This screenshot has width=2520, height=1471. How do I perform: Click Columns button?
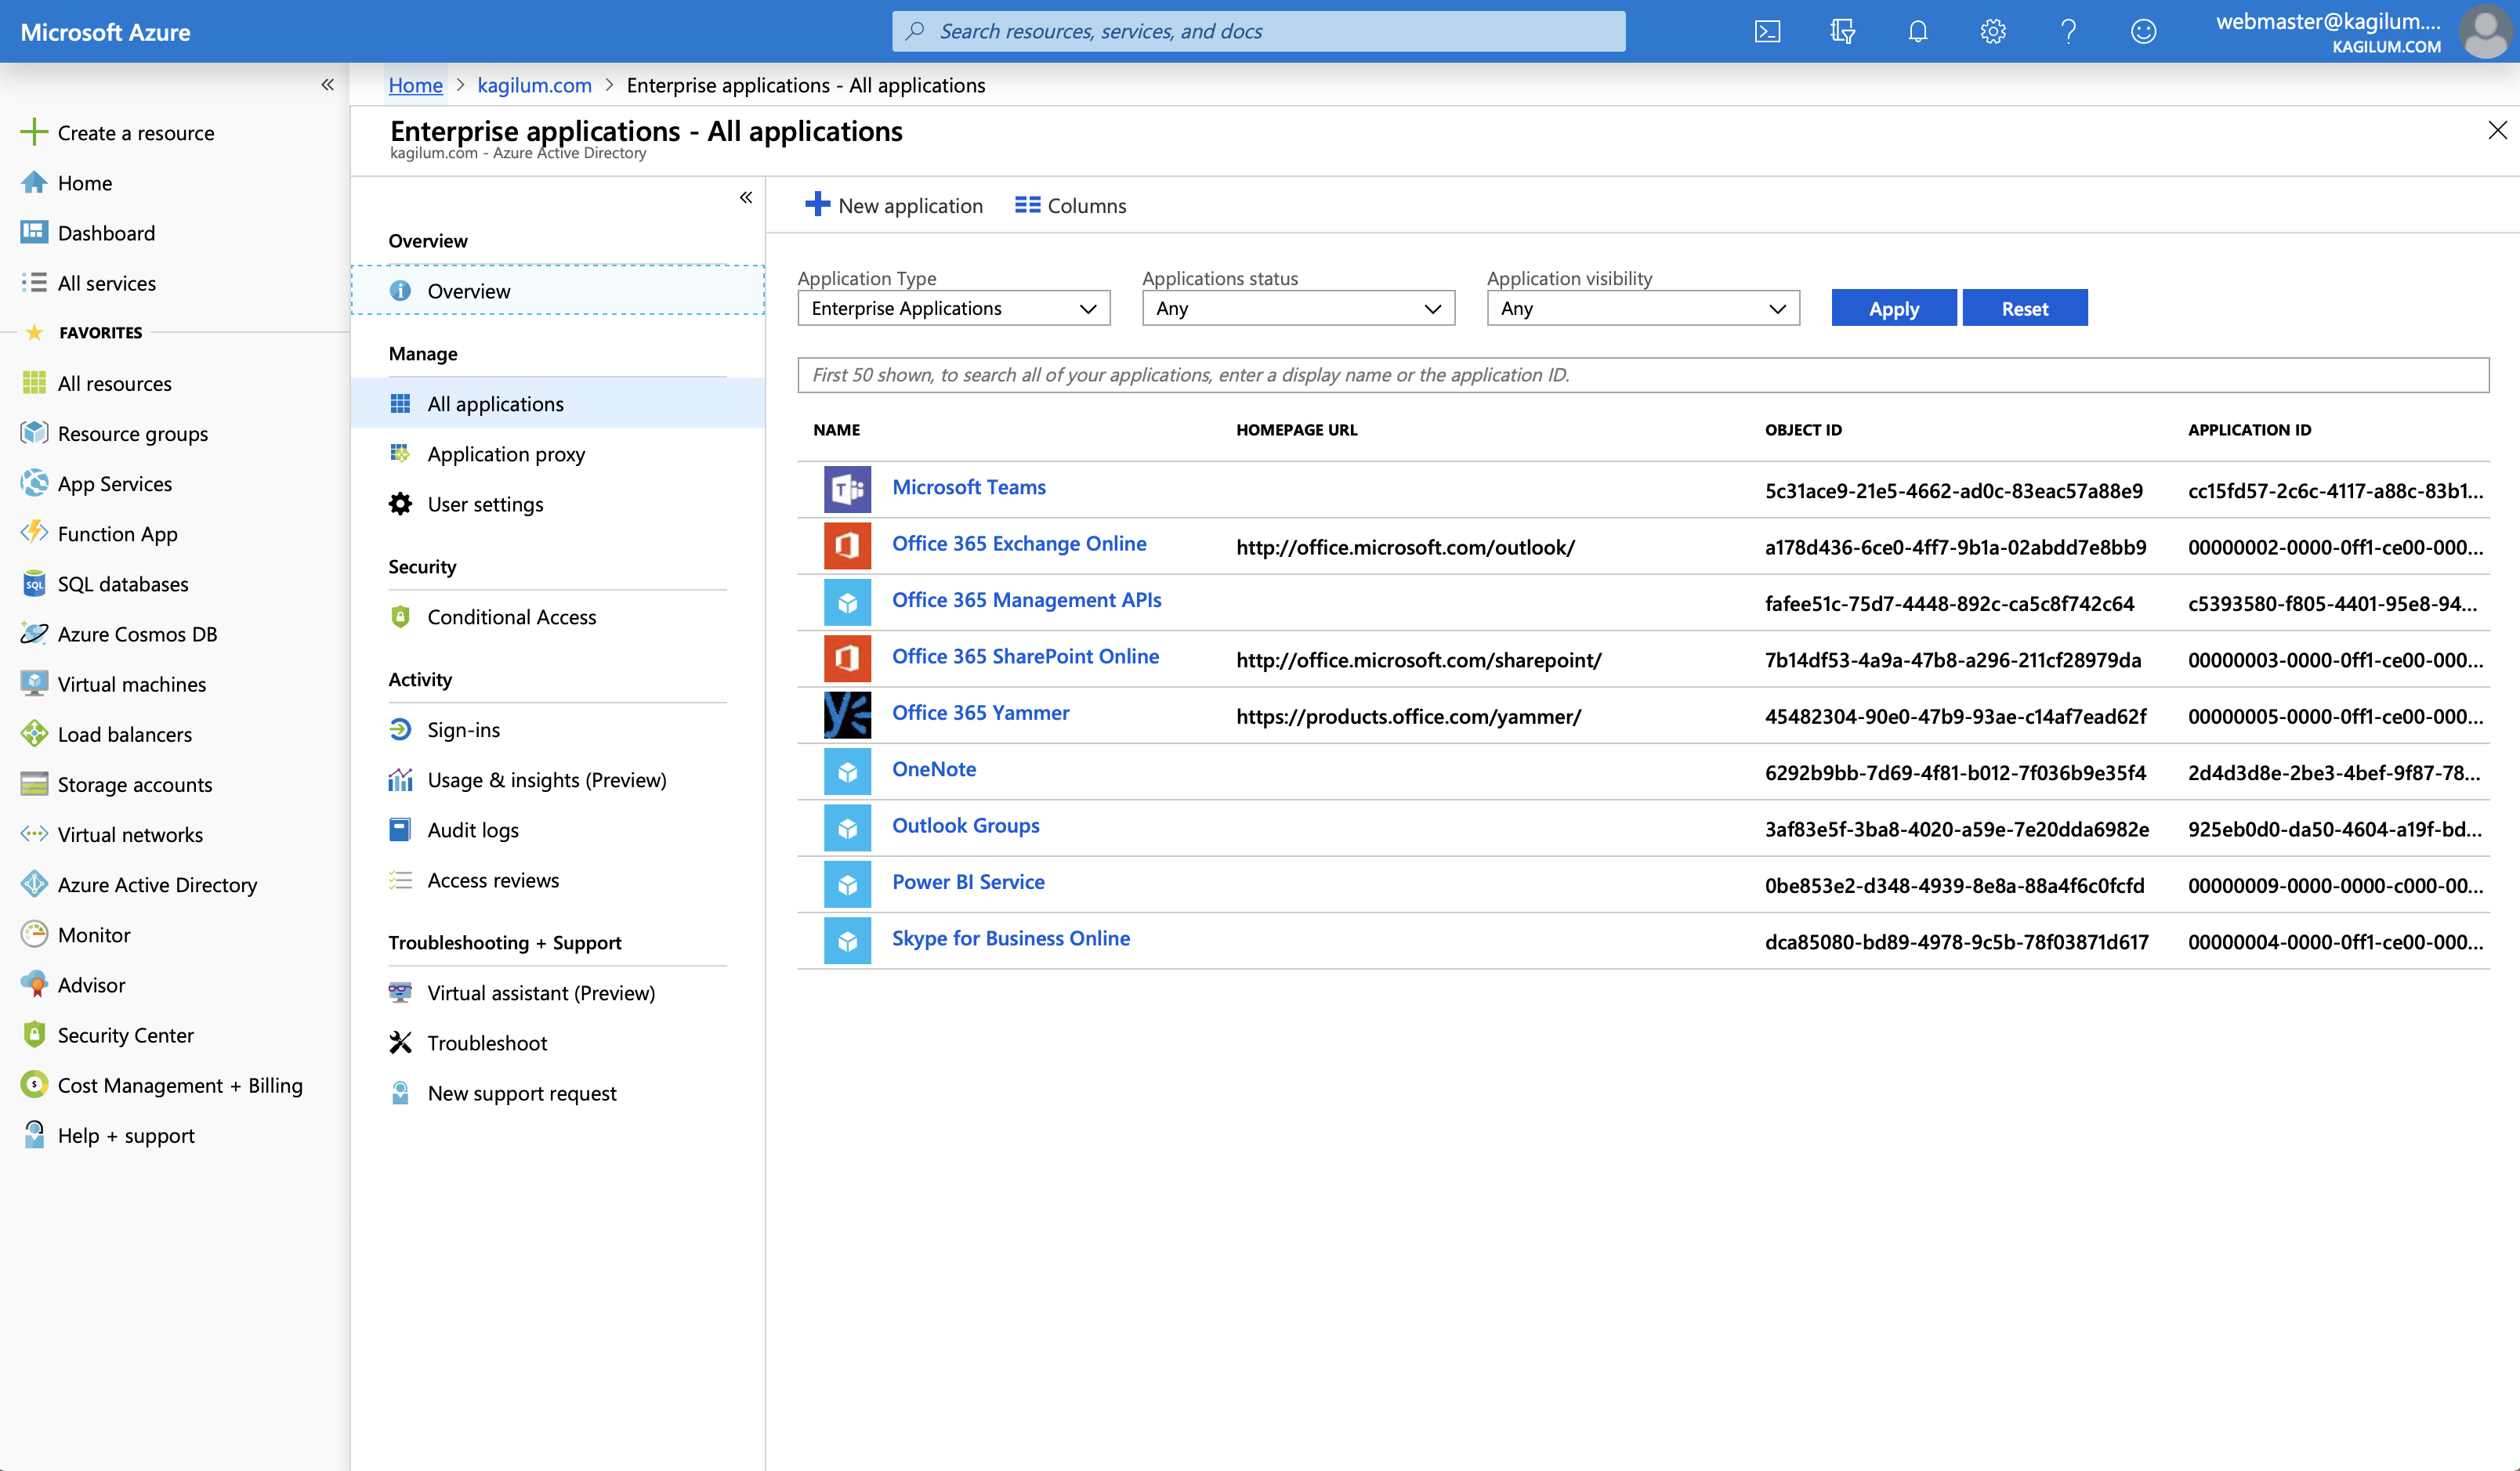[x=1070, y=205]
